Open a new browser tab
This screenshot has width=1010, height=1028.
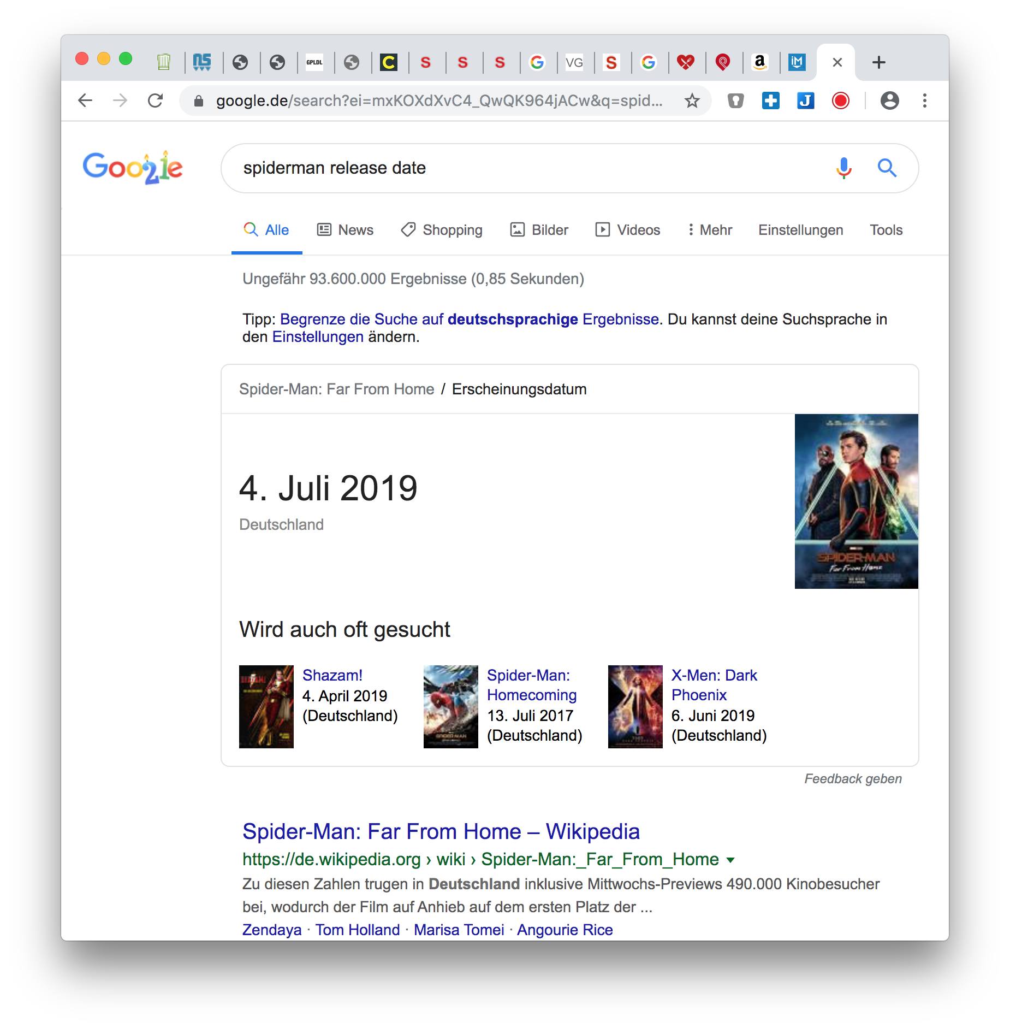pos(879,62)
